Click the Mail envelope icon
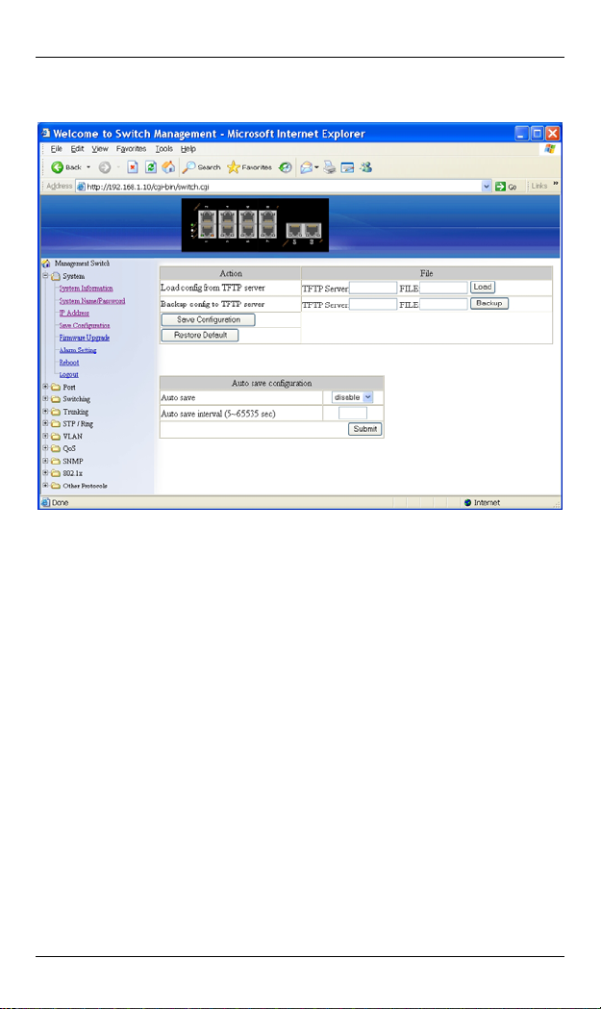601x1009 pixels. [307, 167]
